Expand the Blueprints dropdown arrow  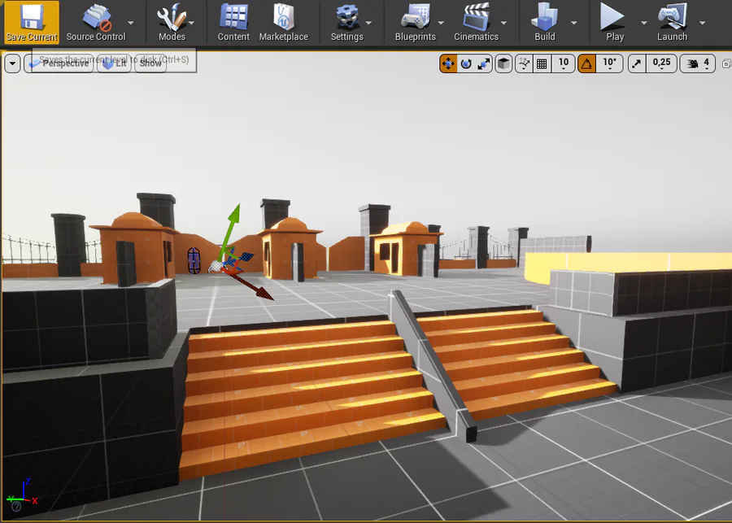click(441, 23)
